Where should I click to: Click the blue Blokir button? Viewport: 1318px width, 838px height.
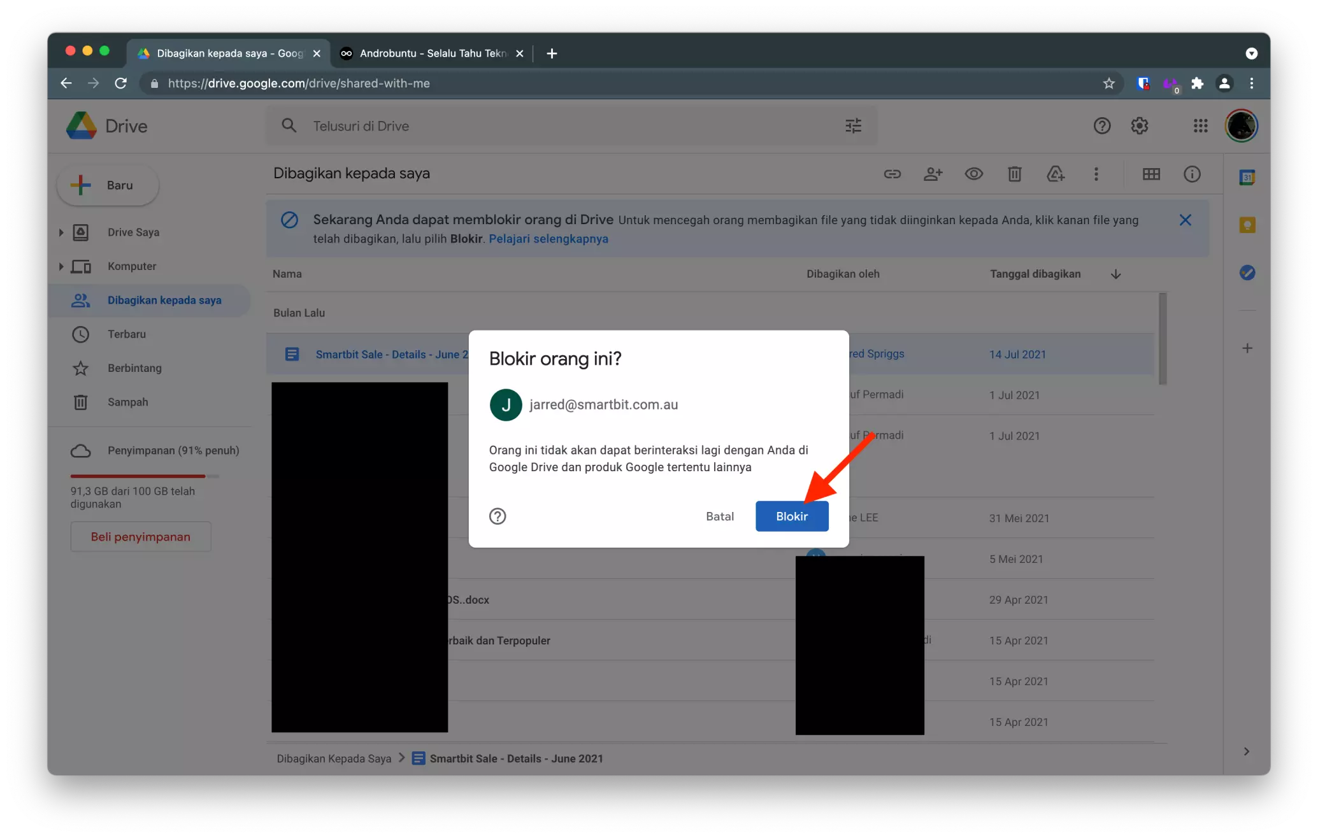point(792,516)
